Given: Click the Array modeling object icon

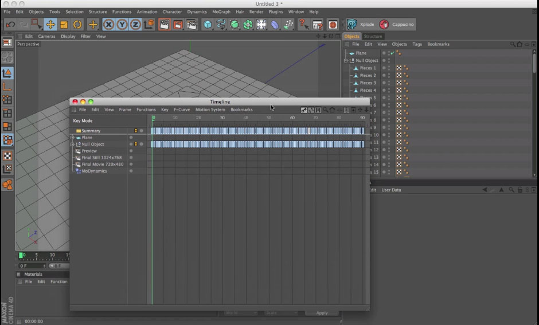Looking at the screenshot, I should [248, 25].
